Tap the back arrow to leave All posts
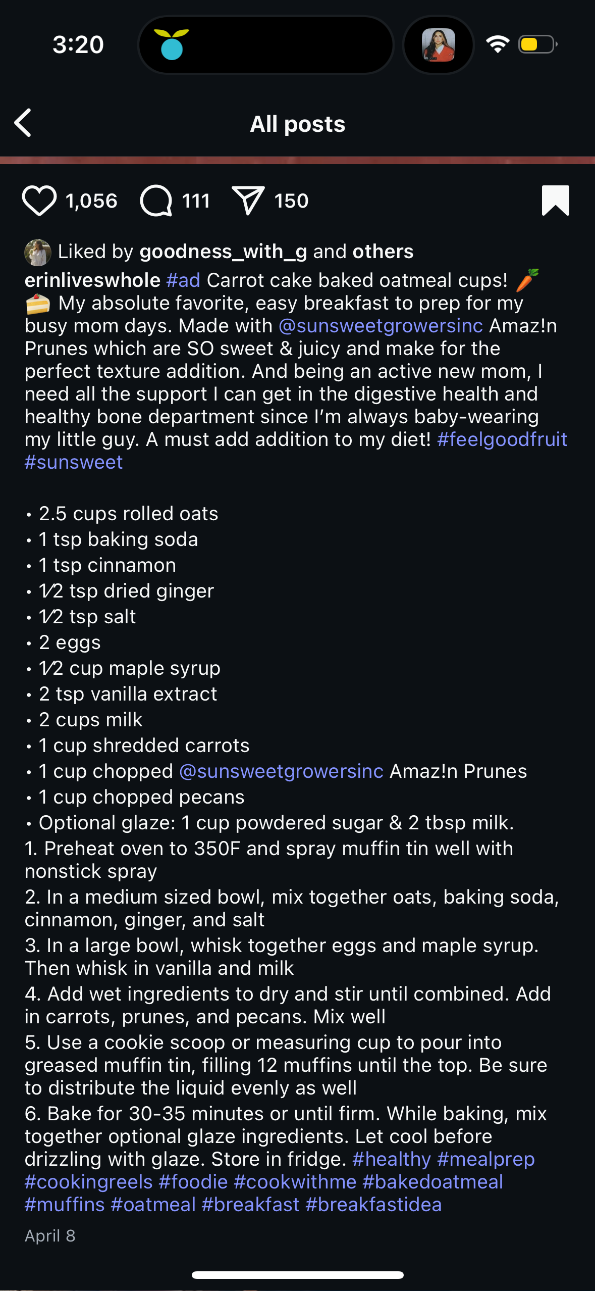Image resolution: width=595 pixels, height=1291 pixels. [23, 123]
